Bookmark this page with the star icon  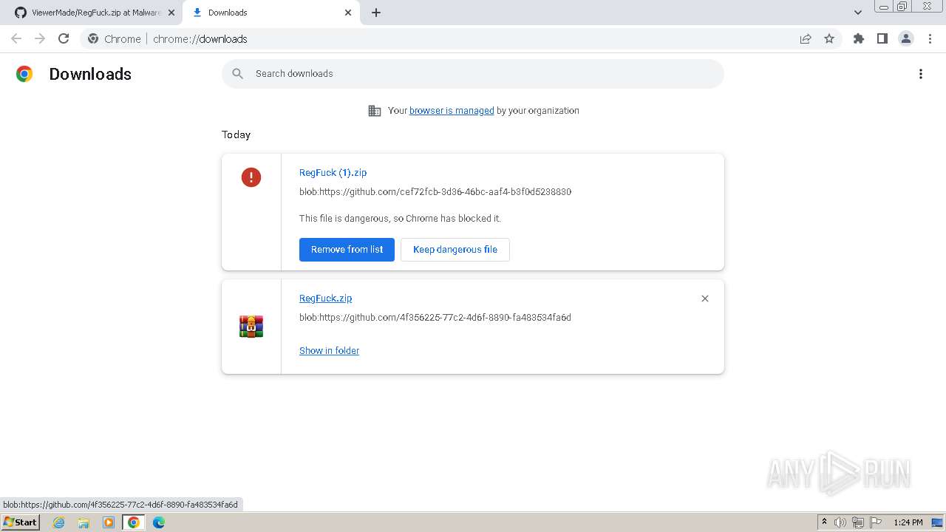tap(829, 38)
